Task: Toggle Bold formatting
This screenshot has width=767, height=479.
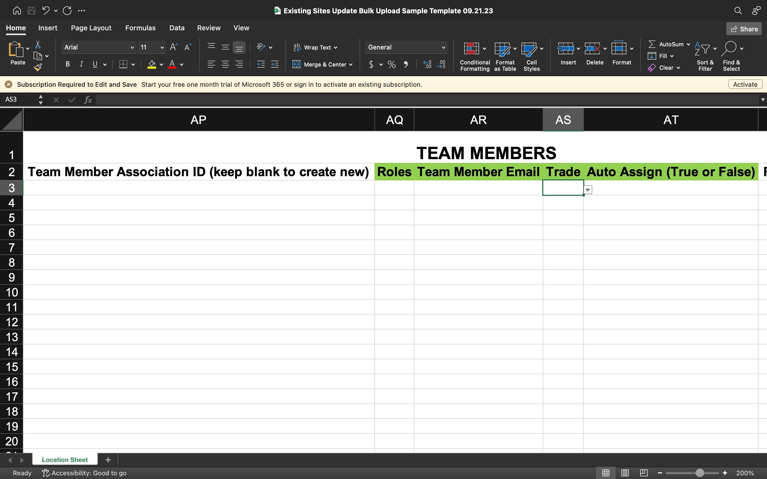Action: point(67,64)
